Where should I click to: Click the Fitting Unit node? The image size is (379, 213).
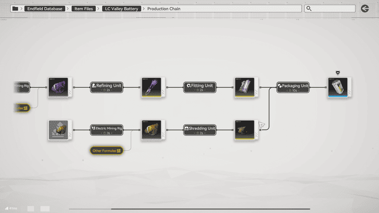(200, 87)
